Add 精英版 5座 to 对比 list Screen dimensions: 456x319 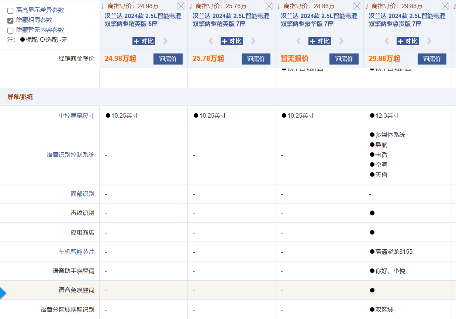tap(144, 41)
